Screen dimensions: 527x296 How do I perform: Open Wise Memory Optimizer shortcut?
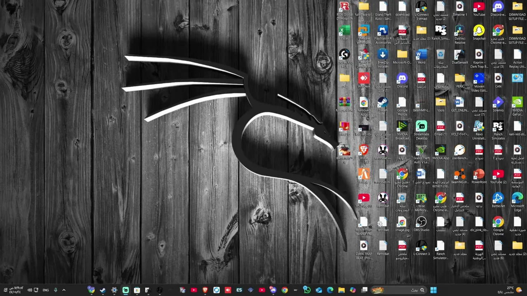[x=421, y=202]
